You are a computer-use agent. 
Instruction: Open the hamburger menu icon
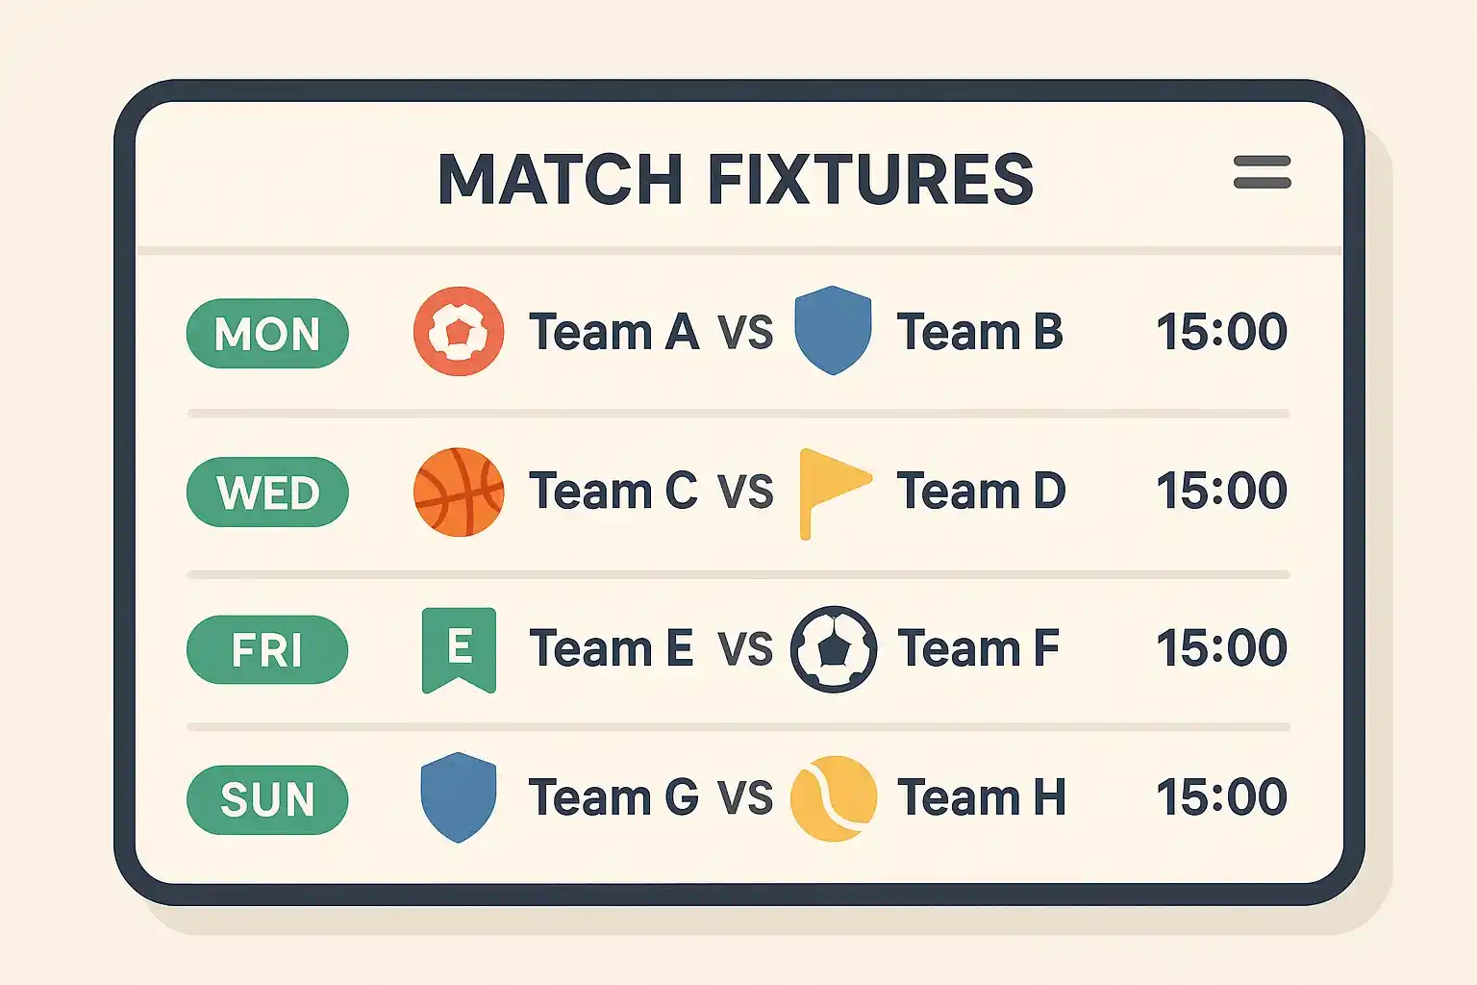pyautogui.click(x=1262, y=172)
